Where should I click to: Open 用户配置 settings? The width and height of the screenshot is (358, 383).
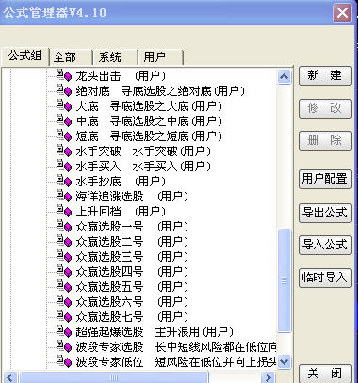tap(325, 179)
